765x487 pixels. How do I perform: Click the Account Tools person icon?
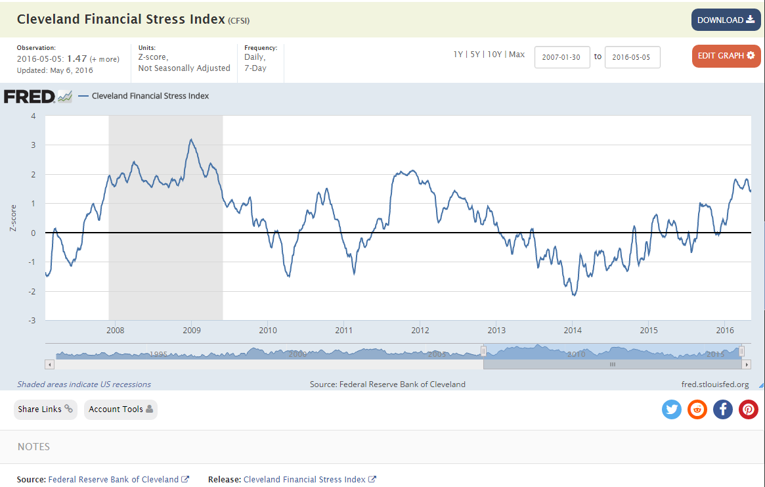point(149,409)
